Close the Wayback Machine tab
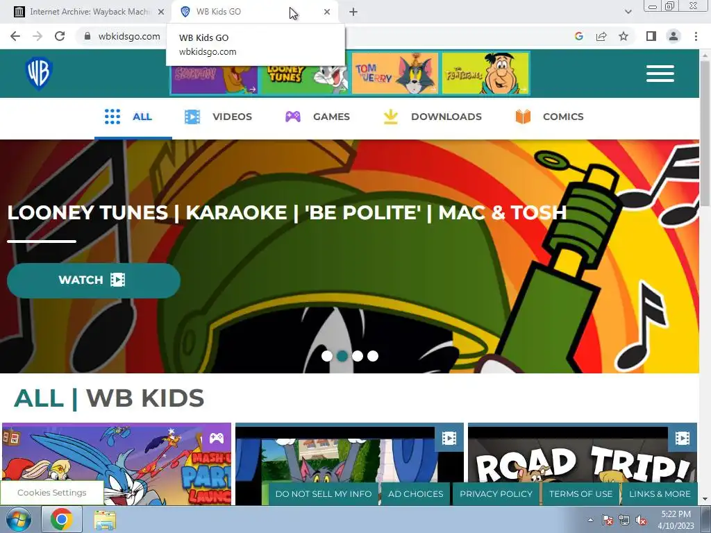 point(161,12)
